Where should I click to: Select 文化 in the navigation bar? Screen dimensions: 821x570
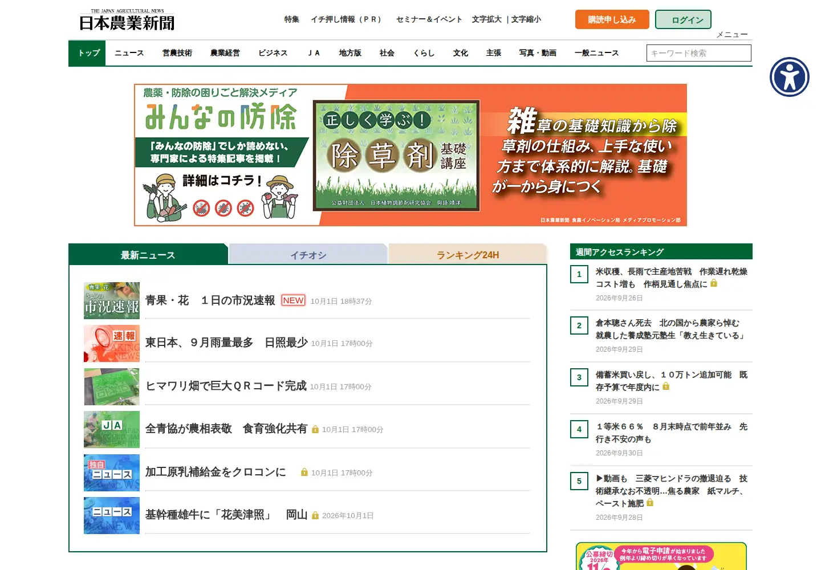click(x=461, y=53)
